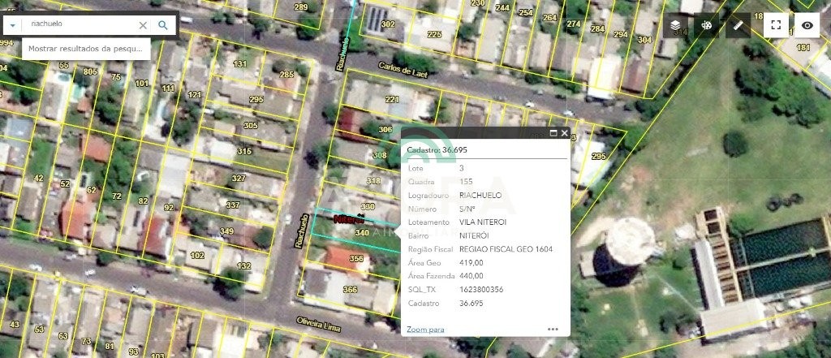831x358 pixels.
Task: Open the layers list widget
Action: pyautogui.click(x=677, y=25)
